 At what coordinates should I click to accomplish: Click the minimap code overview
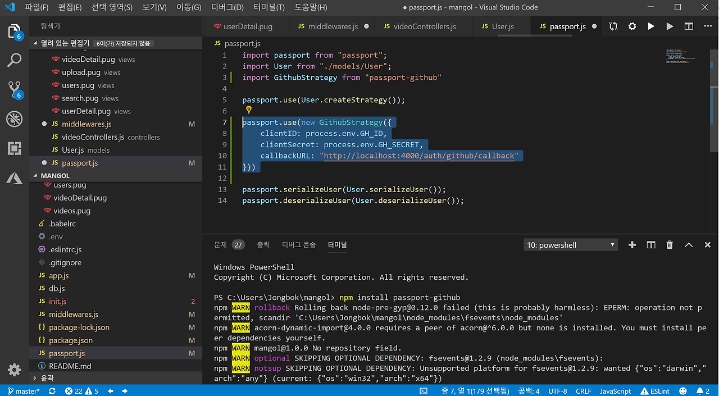pyautogui.click(x=680, y=56)
